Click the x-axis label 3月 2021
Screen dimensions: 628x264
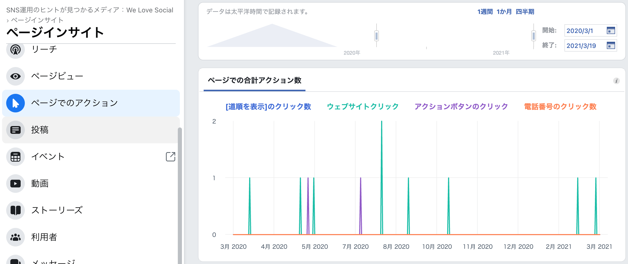[x=600, y=247]
